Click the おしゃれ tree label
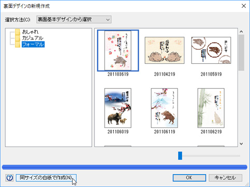Screen dimensions: 250x187 30,32
